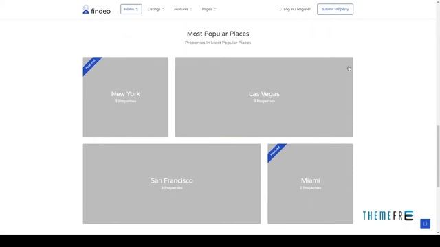This screenshot has height=247, width=440.
Task: Open the New York places card
Action: [x=126, y=97]
